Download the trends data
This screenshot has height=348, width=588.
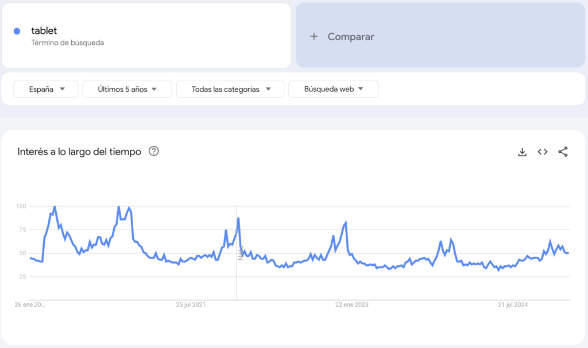522,152
